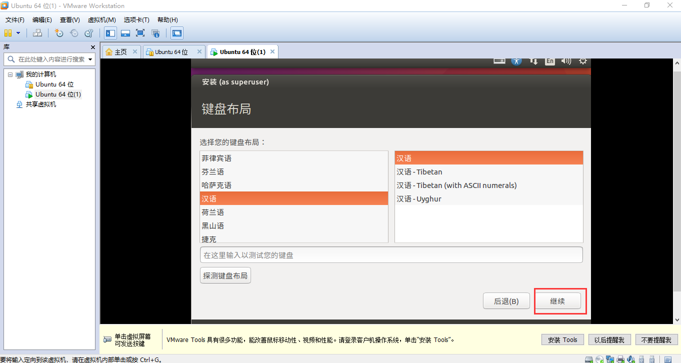This screenshot has height=363, width=681.
Task: Close the 主页 tab
Action: (135, 51)
